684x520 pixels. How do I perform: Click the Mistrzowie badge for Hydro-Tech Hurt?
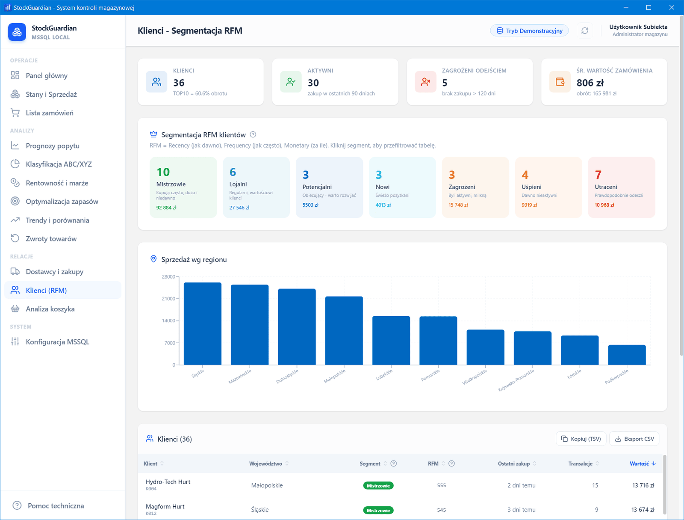(378, 485)
